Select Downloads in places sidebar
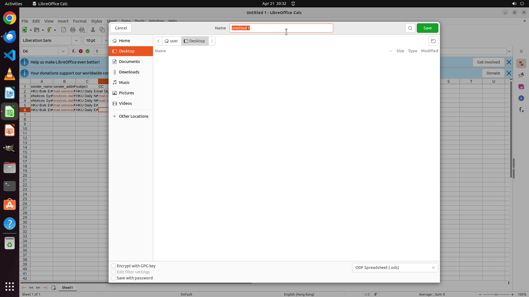The width and height of the screenshot is (529, 297). 129,72
